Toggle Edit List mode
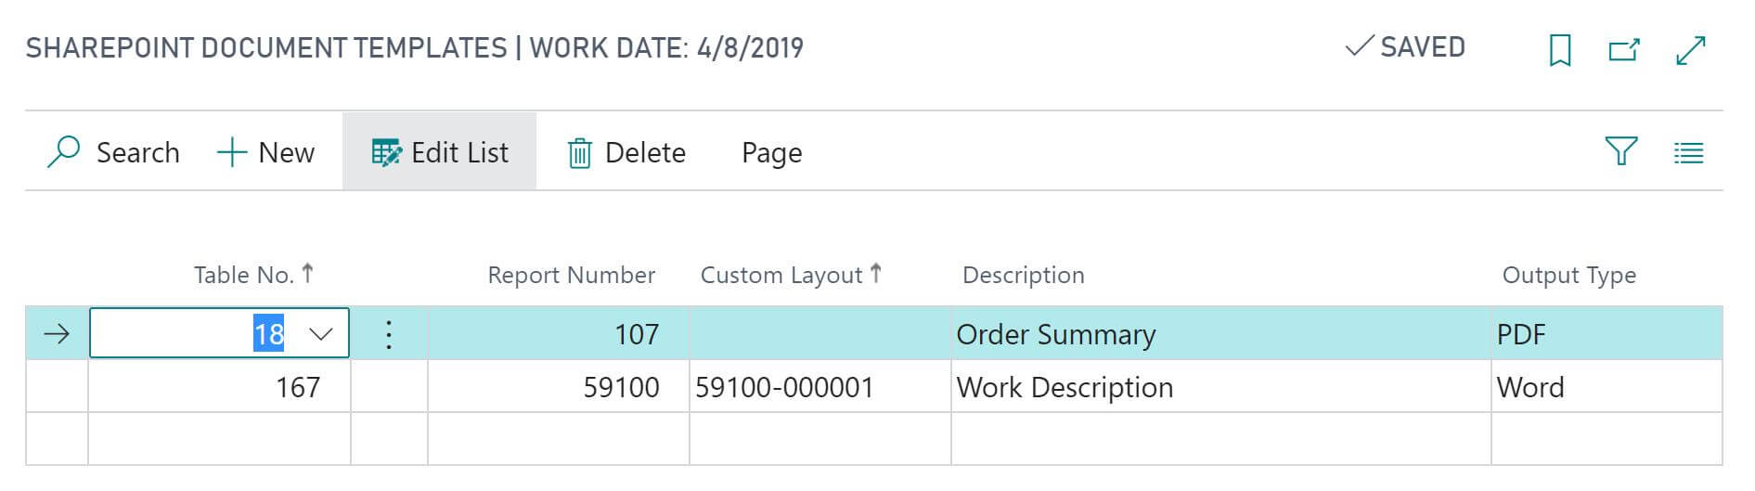The image size is (1755, 491). click(440, 152)
